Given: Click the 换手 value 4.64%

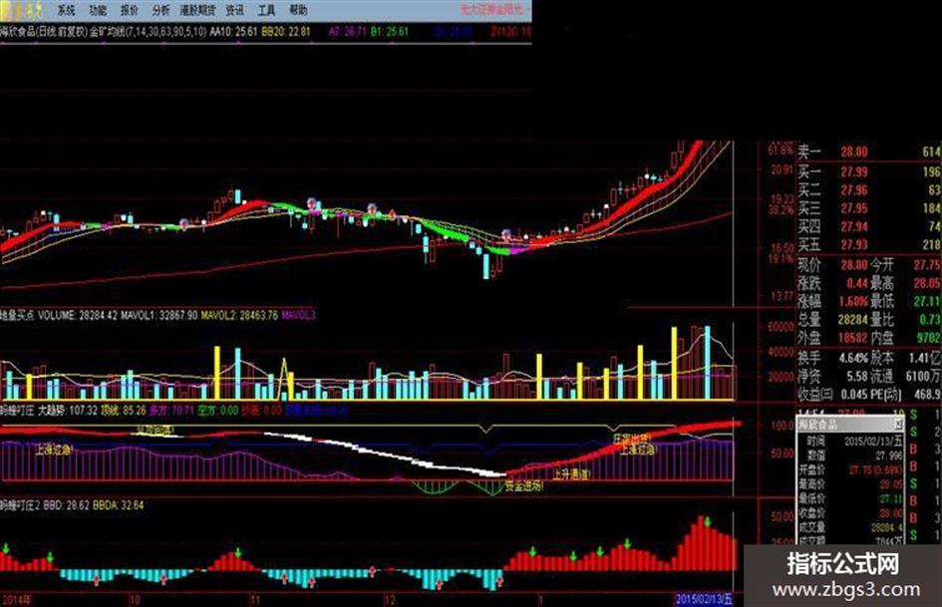Looking at the screenshot, I should coord(853,358).
